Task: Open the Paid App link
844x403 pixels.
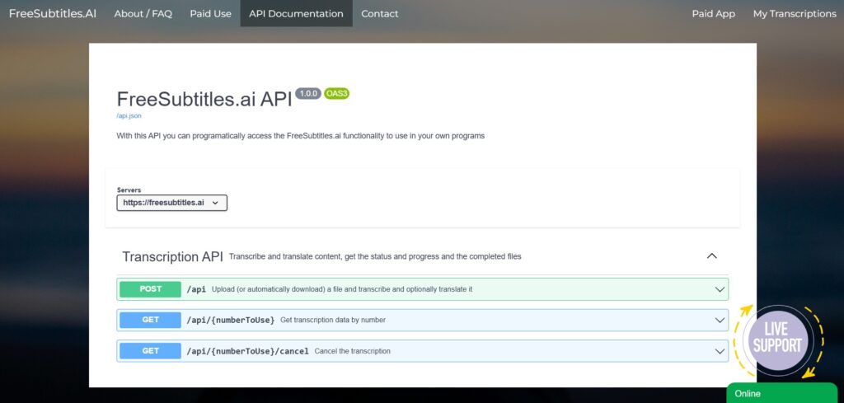Action: [713, 13]
